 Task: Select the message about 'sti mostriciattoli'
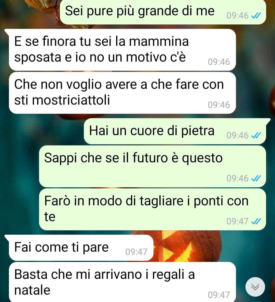(x=122, y=93)
